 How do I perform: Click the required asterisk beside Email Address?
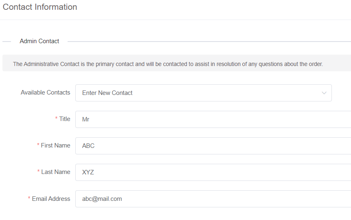point(29,199)
